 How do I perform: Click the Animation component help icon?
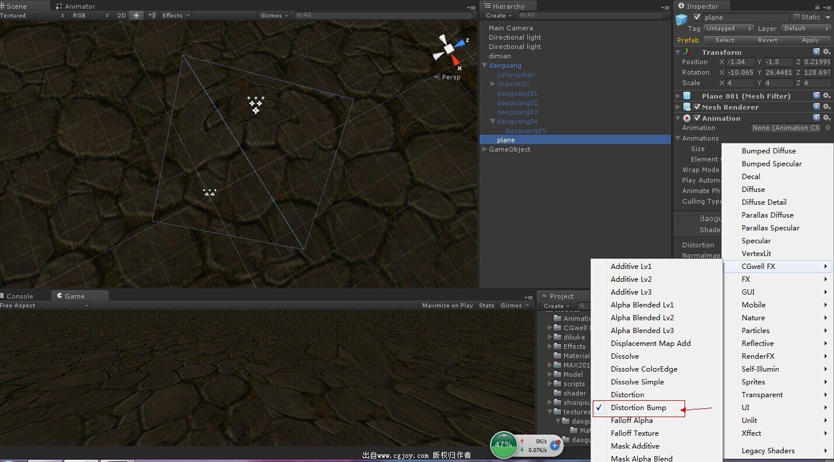click(x=816, y=118)
